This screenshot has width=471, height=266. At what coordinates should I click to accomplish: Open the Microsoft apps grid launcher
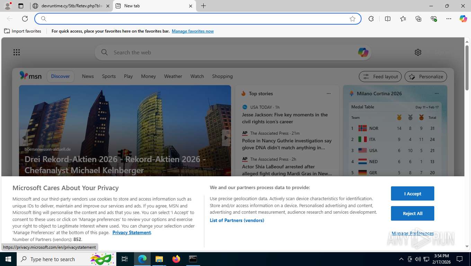pyautogui.click(x=17, y=52)
